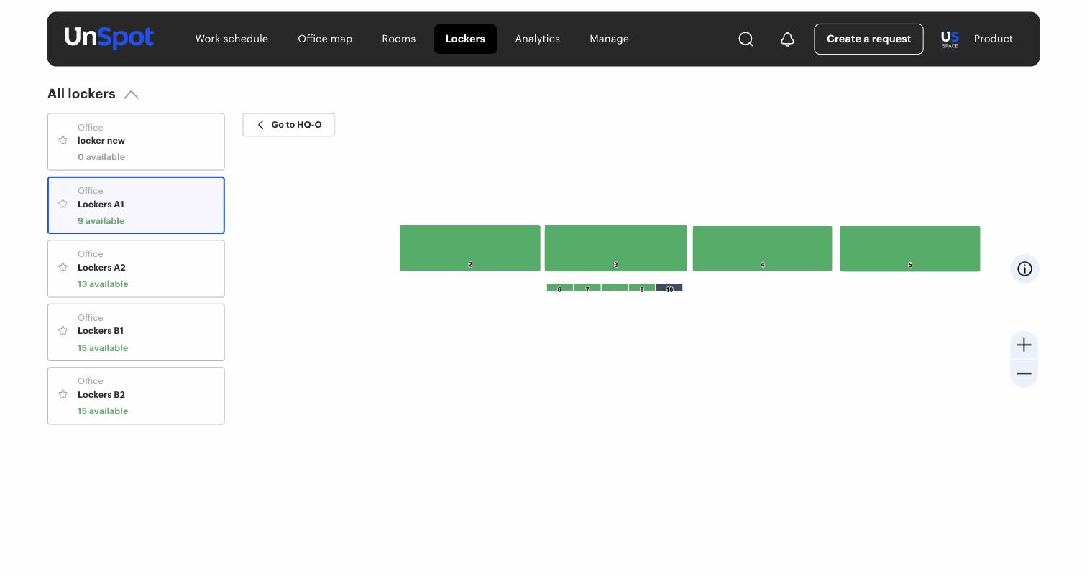The width and height of the screenshot is (1087, 575).
Task: Select Lockers B1 from the list
Action: tap(136, 332)
